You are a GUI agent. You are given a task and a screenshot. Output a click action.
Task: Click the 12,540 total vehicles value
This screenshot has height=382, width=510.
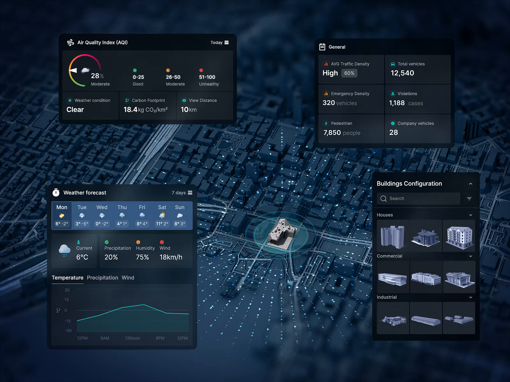402,73
